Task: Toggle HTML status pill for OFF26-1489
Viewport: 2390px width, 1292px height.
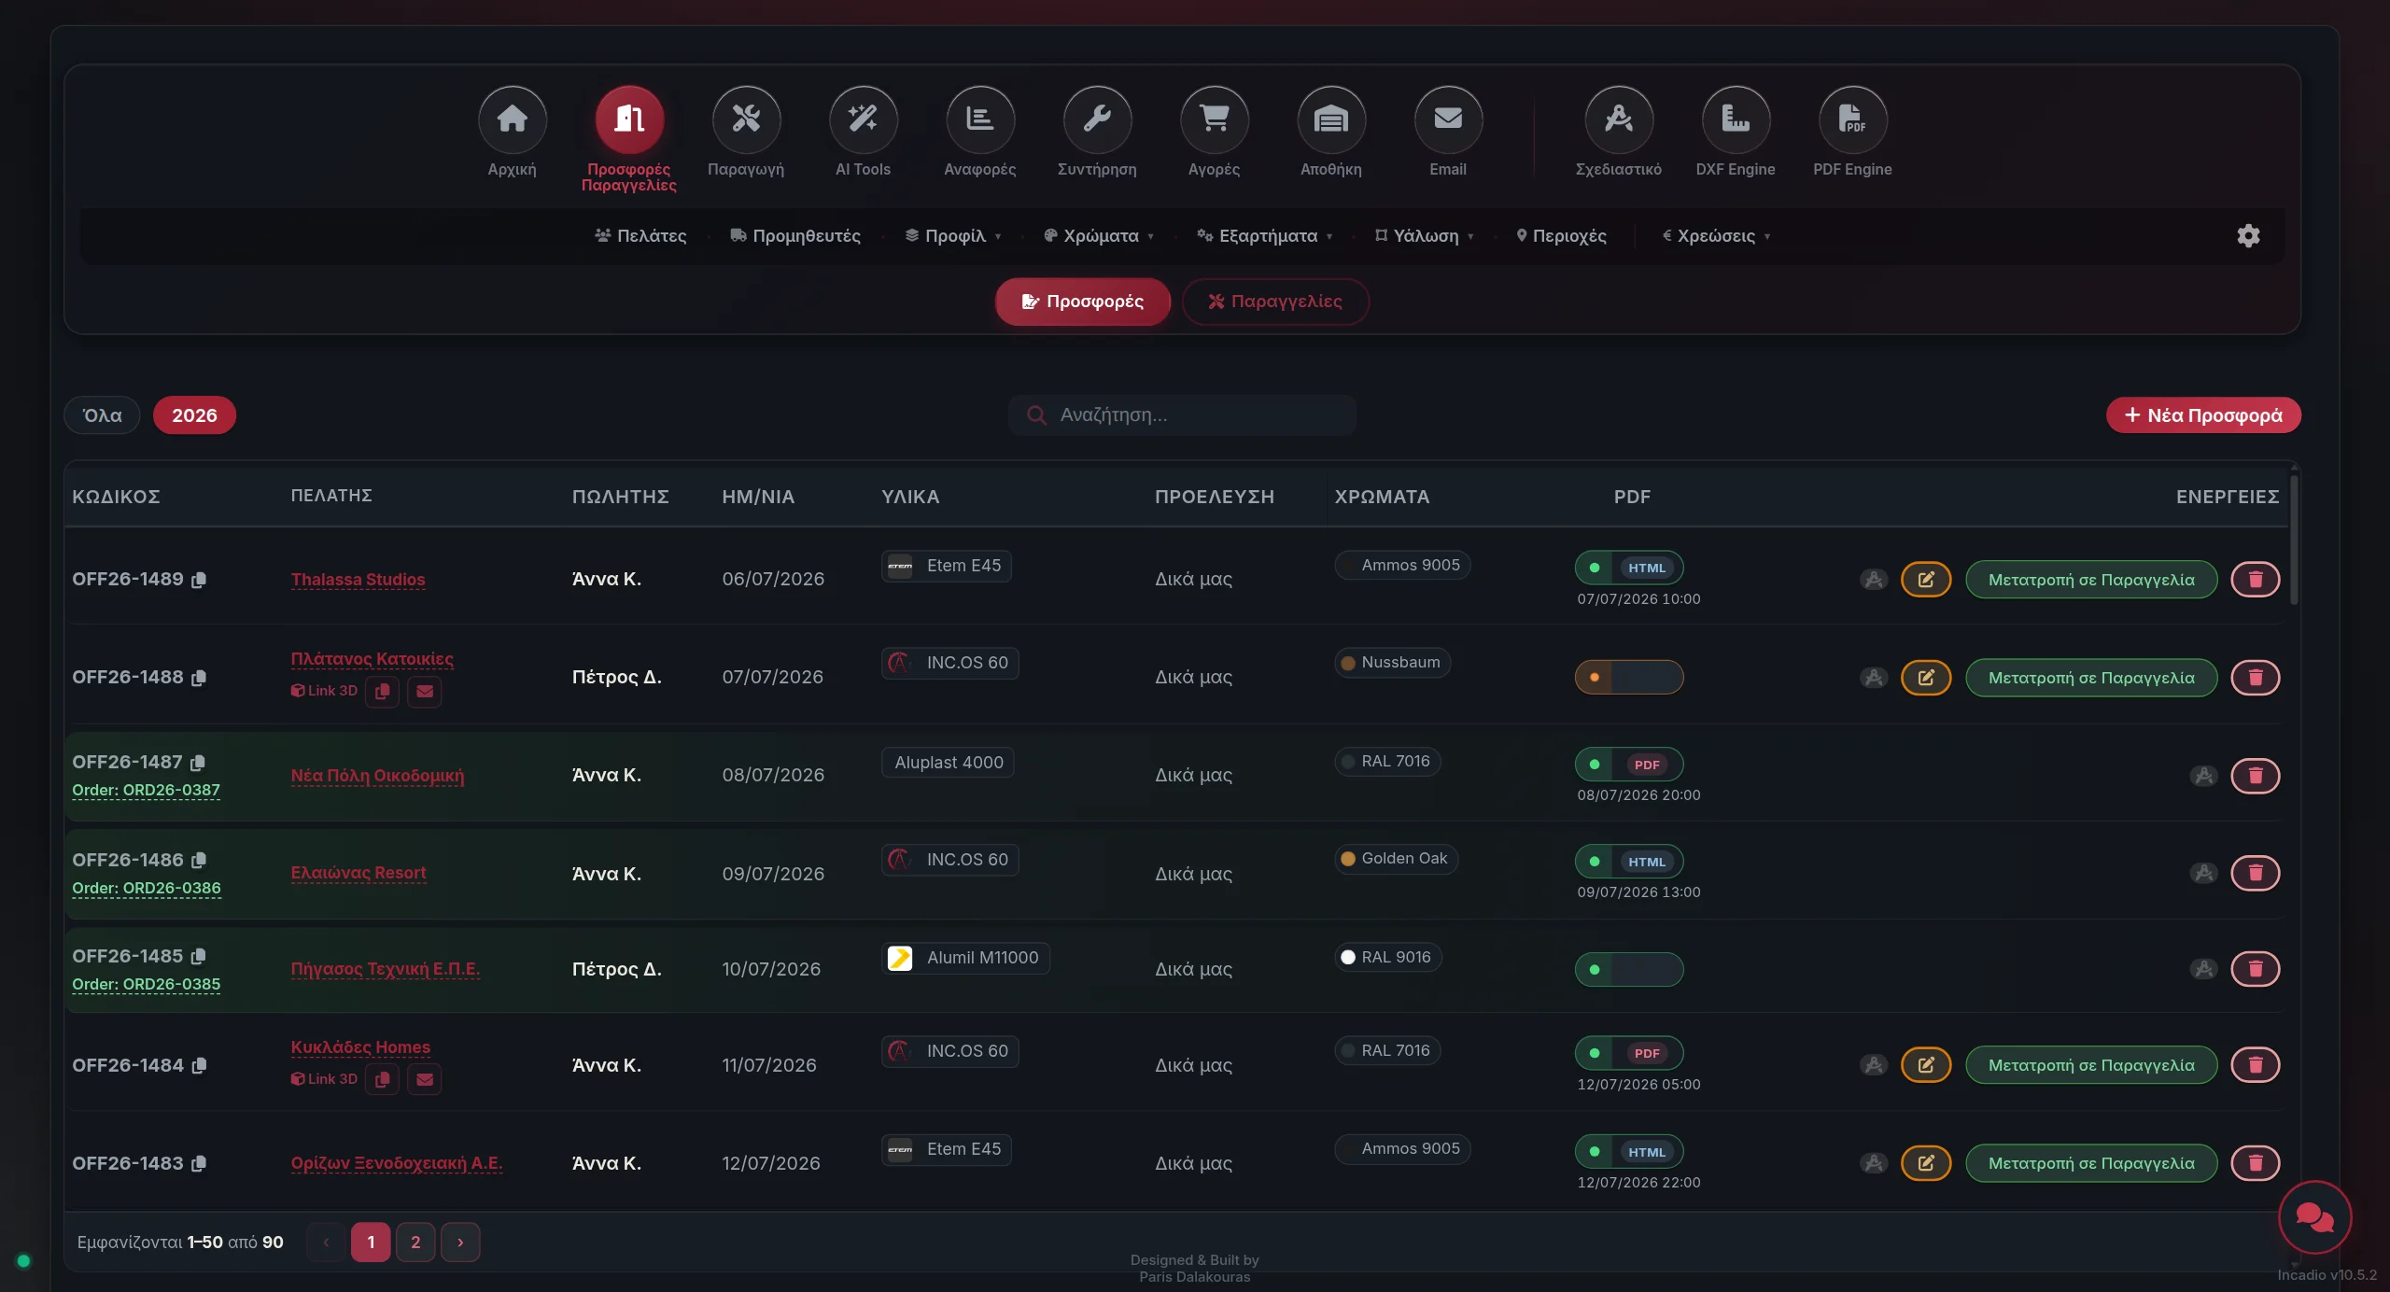Action: pos(1629,568)
